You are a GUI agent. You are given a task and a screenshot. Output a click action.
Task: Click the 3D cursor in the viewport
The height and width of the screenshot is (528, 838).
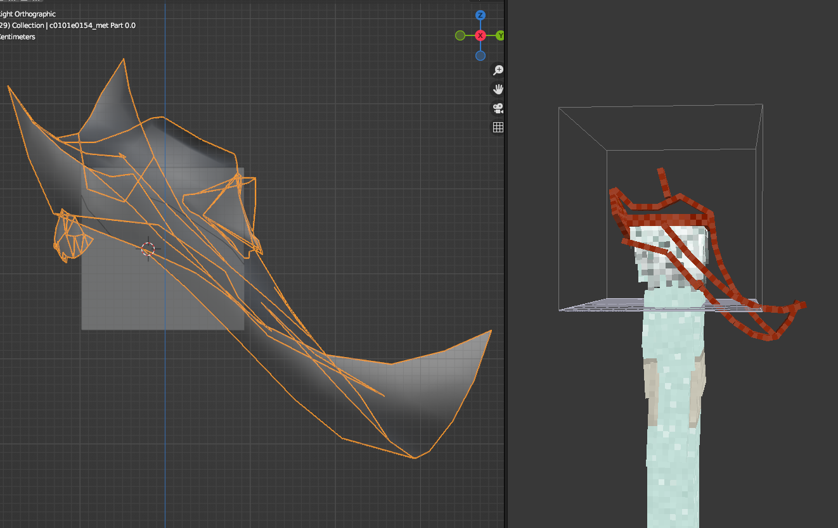coord(148,249)
